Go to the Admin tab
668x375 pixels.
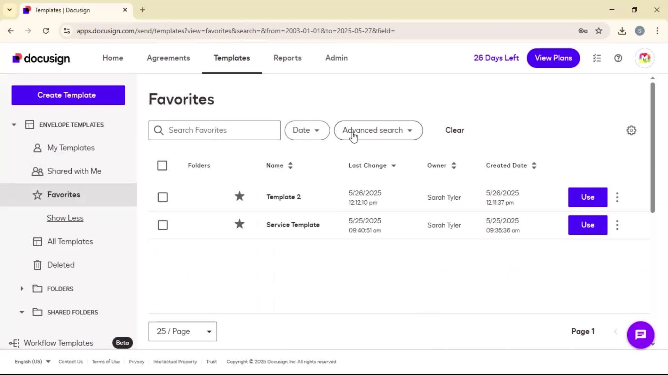[336, 58]
